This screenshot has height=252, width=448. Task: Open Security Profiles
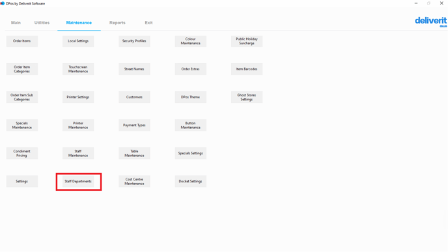point(134,41)
